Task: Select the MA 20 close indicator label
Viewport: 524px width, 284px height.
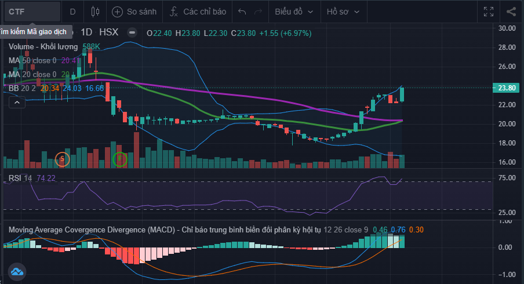Action: click(x=32, y=74)
